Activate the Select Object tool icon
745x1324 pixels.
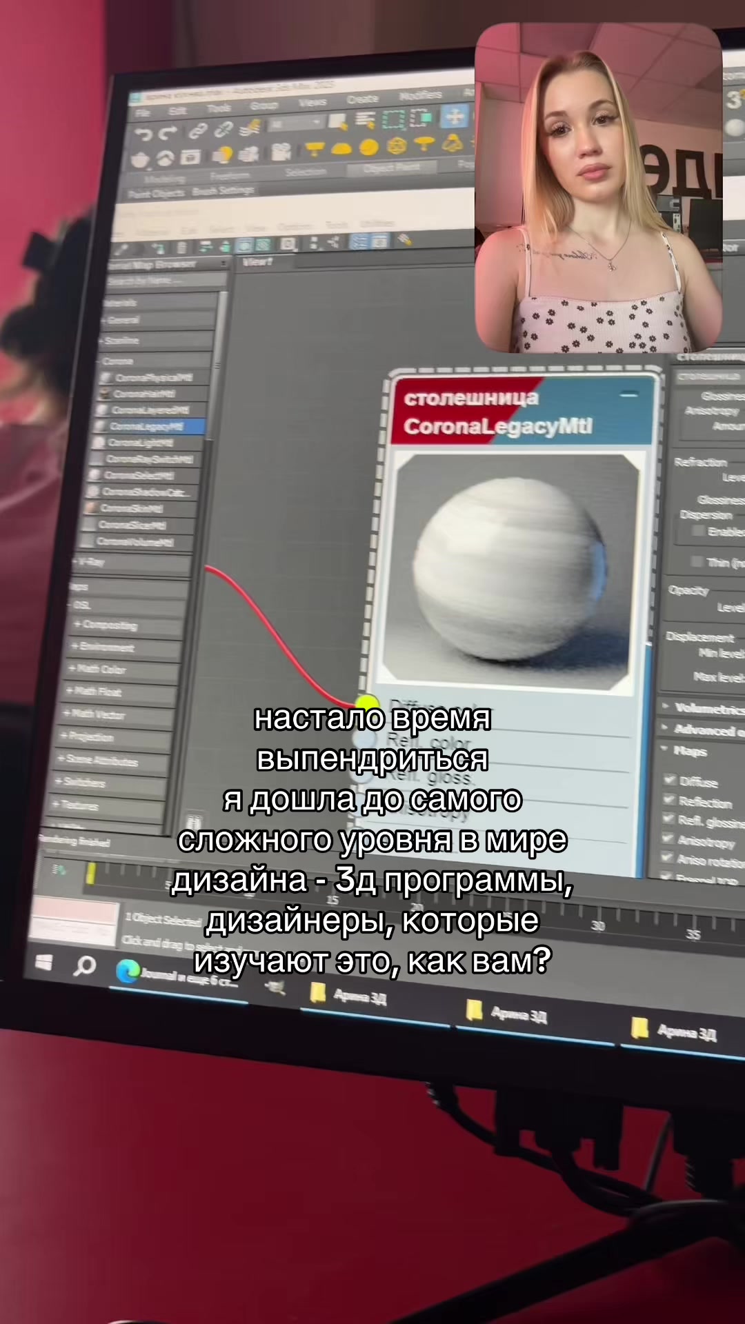337,123
